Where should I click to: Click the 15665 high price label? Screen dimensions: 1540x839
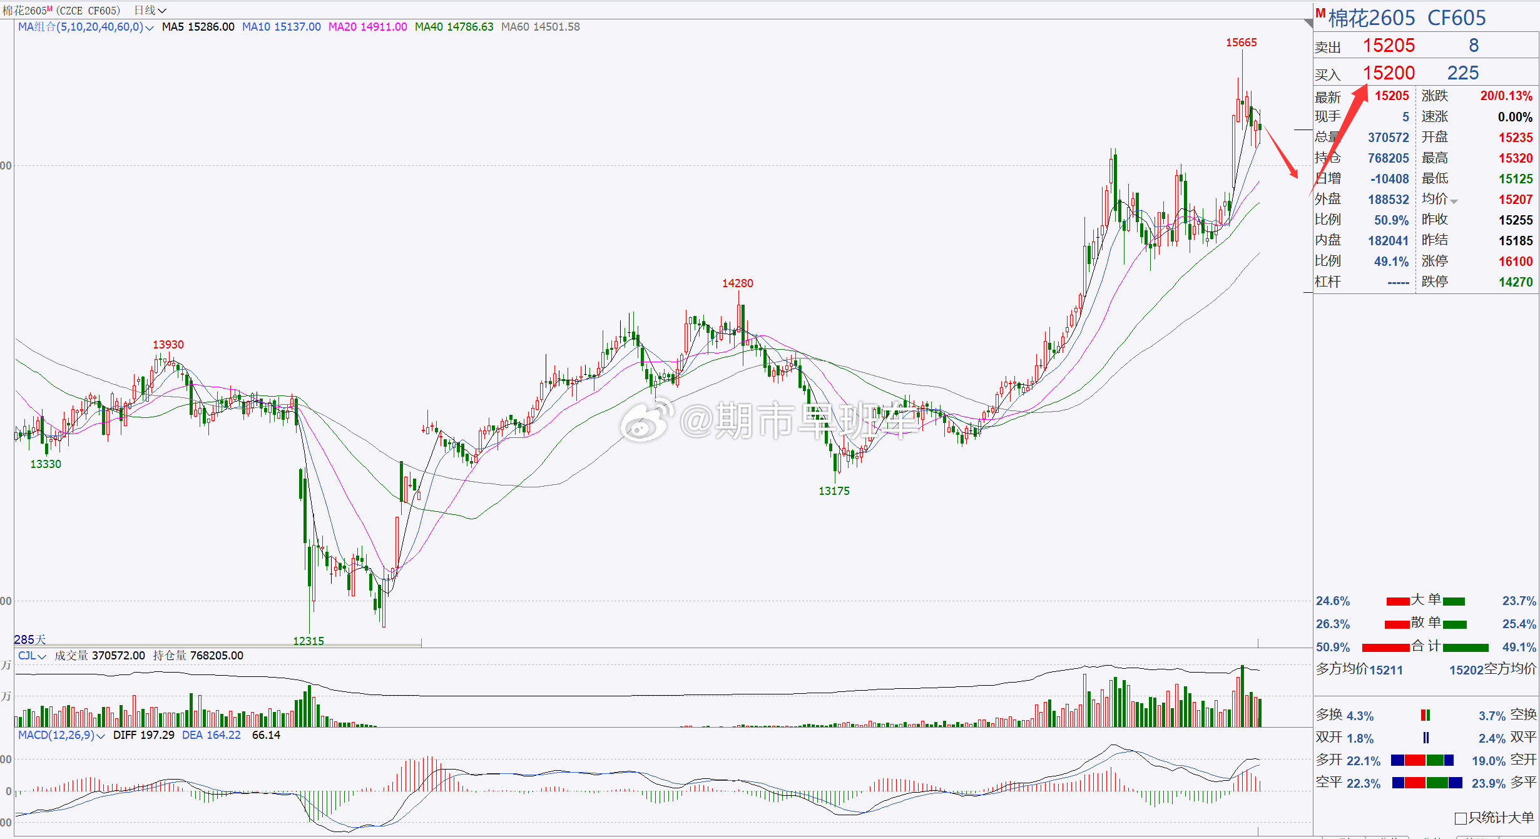coord(1241,43)
